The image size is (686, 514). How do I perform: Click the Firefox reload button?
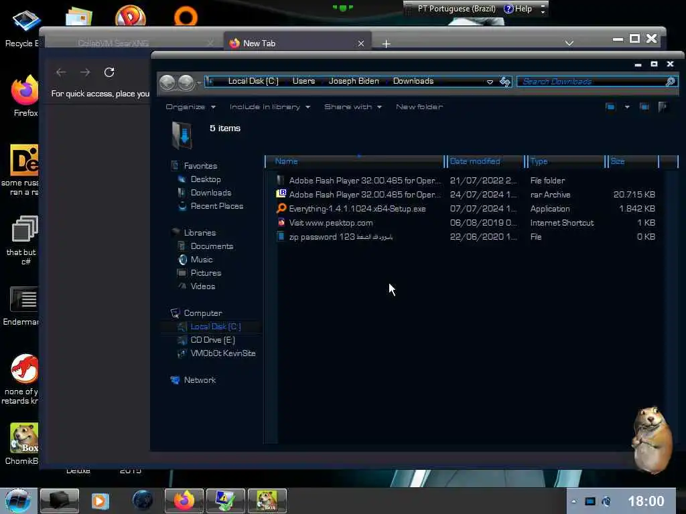[x=109, y=72]
